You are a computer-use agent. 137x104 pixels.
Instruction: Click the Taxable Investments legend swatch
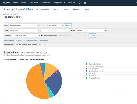pos(86,66)
